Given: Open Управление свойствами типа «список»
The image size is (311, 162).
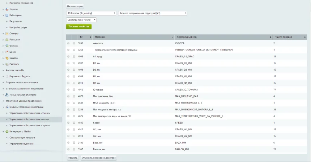Looking at the screenshot, I should point(30,113).
